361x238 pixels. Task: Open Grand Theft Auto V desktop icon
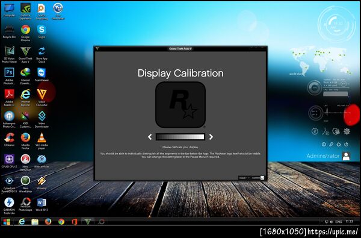(x=25, y=55)
